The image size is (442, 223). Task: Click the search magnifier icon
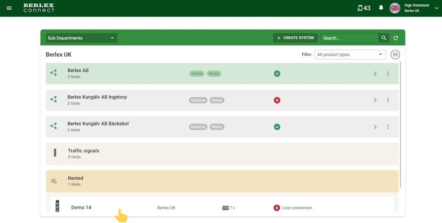[384, 38]
